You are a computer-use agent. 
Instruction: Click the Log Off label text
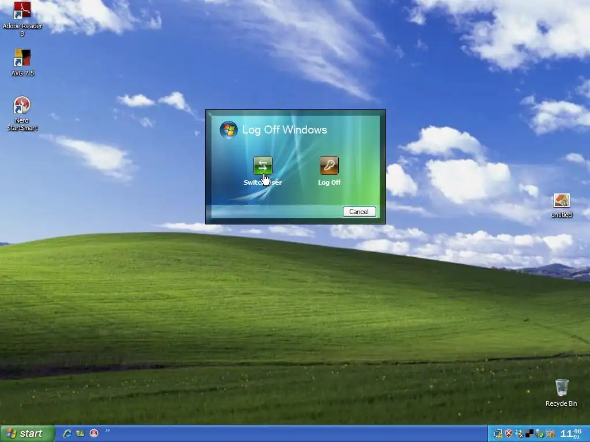click(x=329, y=182)
